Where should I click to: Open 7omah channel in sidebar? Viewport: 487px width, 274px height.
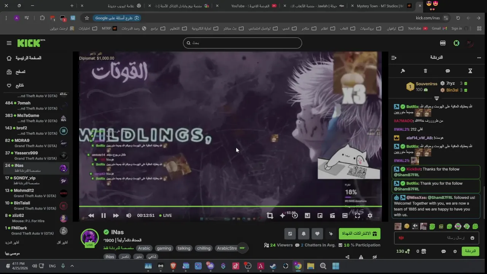36,105
